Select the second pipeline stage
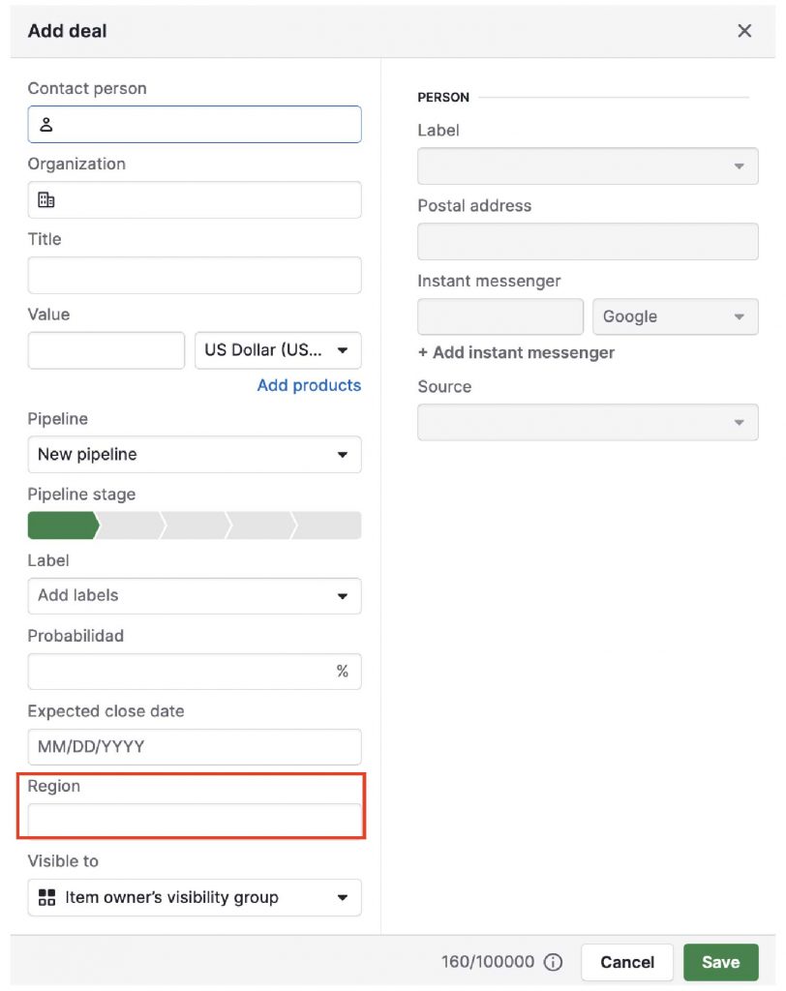The height and width of the screenshot is (991, 786). tap(126, 526)
